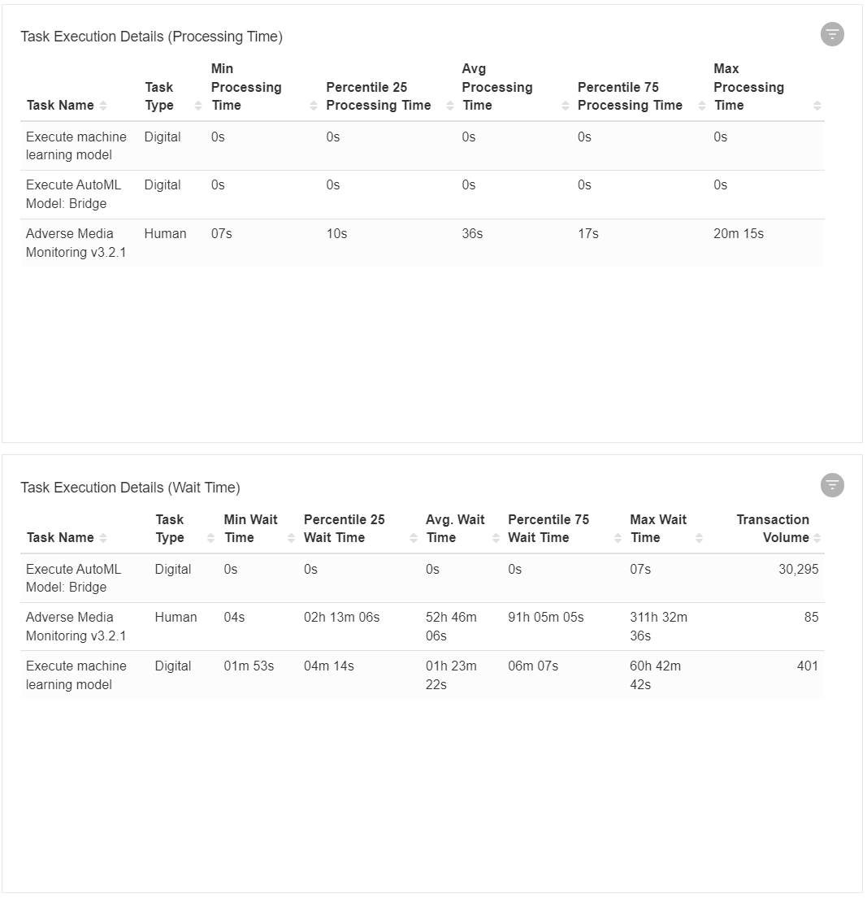Select Adverse Media Monitoring row in Processing table

[x=422, y=243]
